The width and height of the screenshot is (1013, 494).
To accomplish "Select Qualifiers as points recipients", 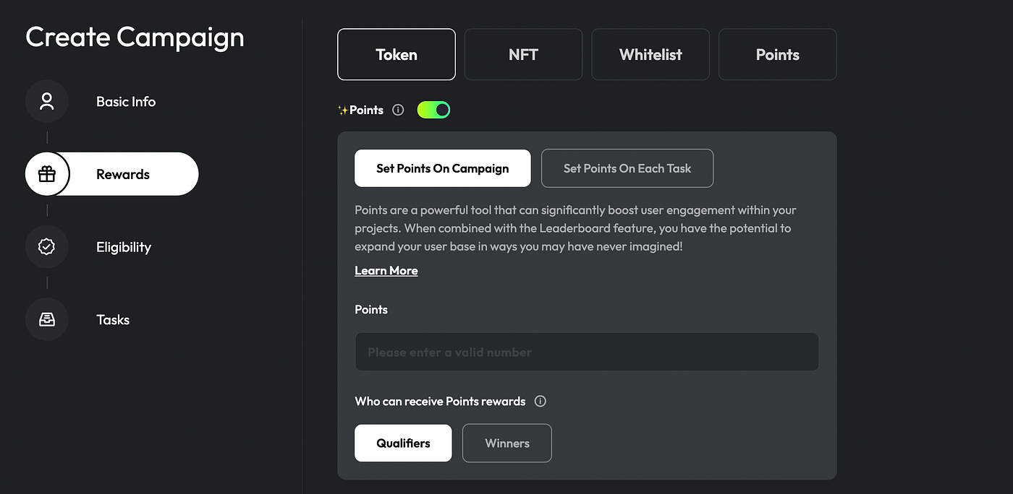I will coord(403,443).
